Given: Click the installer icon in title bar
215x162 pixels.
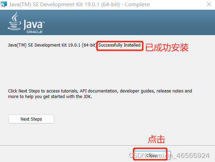Looking at the screenshot, I should click(3, 4).
